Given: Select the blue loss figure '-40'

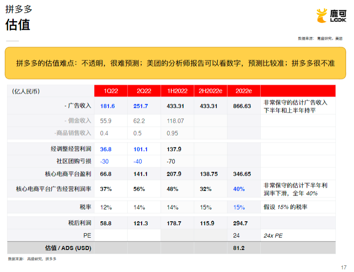Looking at the screenshot, I should click(138, 162).
